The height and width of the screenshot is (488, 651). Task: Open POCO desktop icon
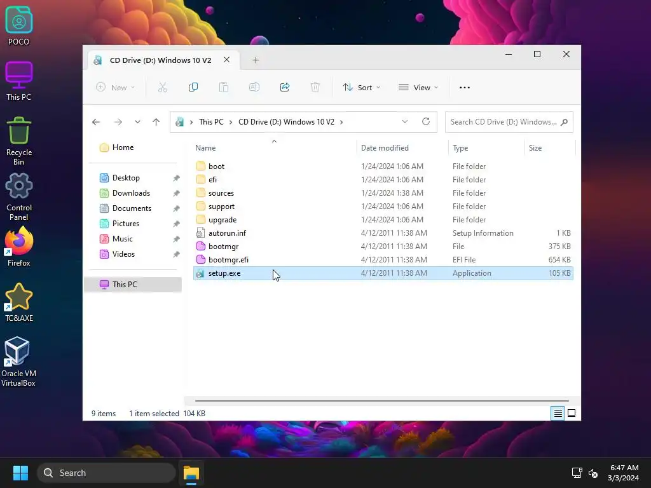[18, 26]
